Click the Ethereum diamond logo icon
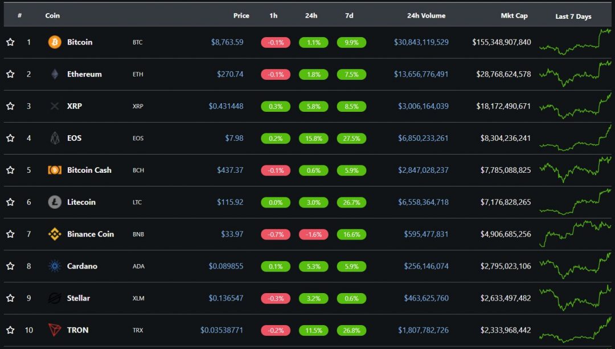Screen dimensions: 615x349 55,74
